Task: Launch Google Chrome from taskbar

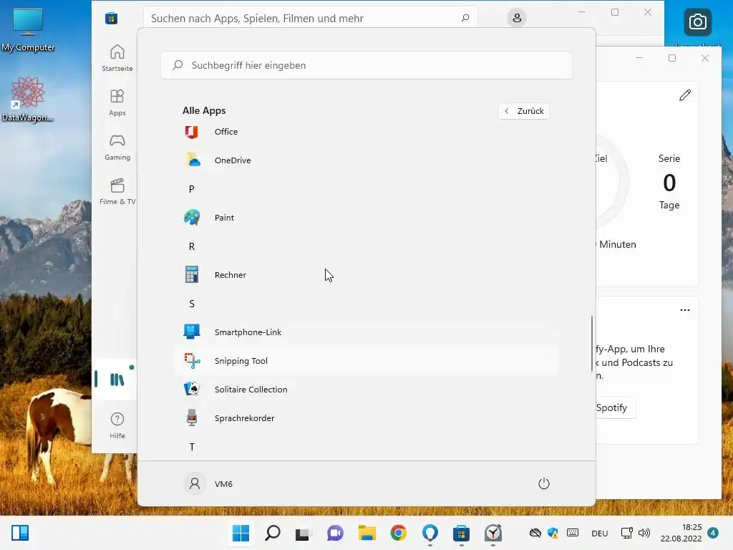Action: pyautogui.click(x=398, y=533)
